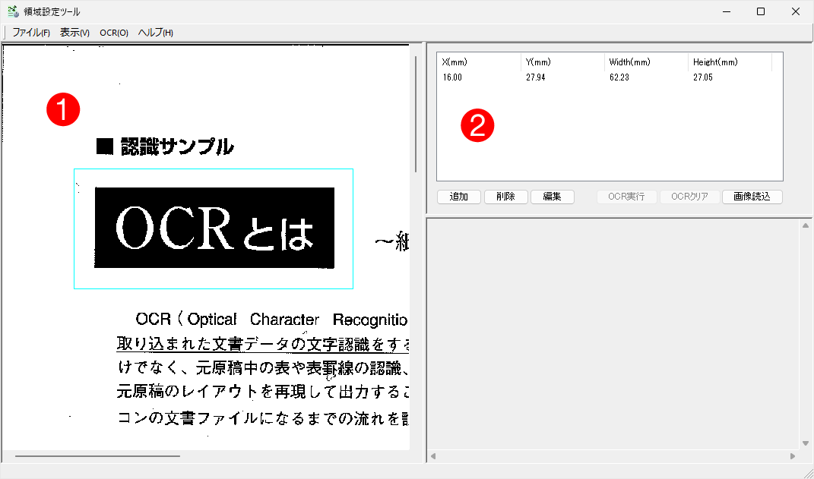Open the OCR(O) menu
The image size is (814, 479).
(114, 33)
